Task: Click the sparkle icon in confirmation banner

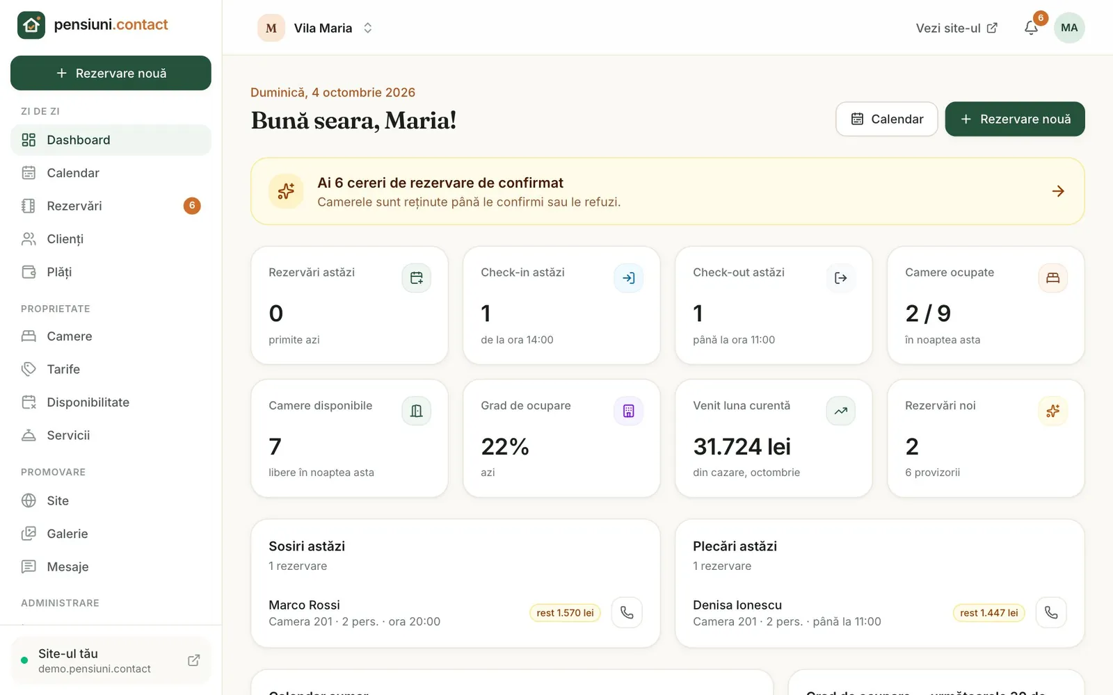Action: point(286,191)
